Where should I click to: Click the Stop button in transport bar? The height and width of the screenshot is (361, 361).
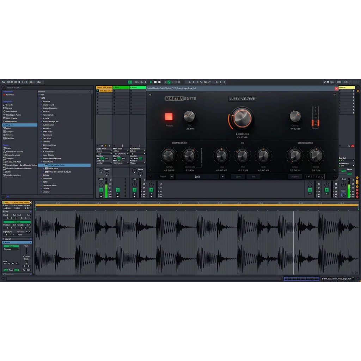point(155,82)
